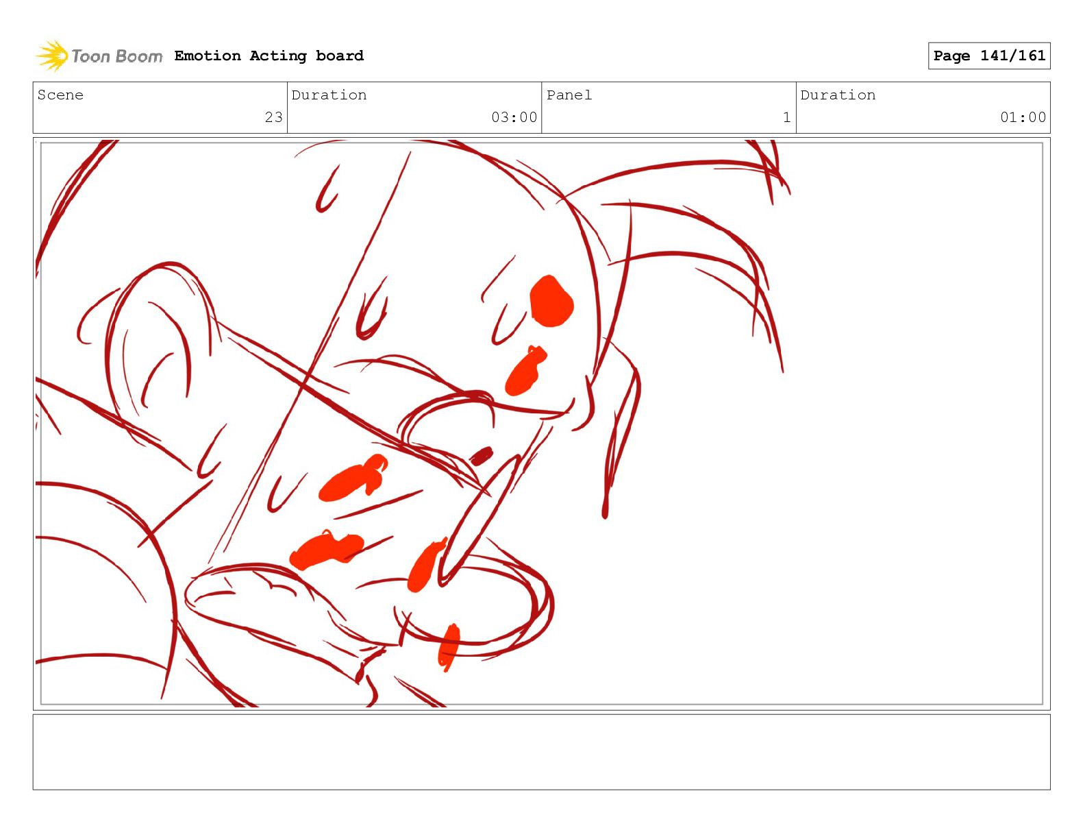Click the storyboard panel sketch thumbnail
1085x839 pixels.
[x=541, y=424]
